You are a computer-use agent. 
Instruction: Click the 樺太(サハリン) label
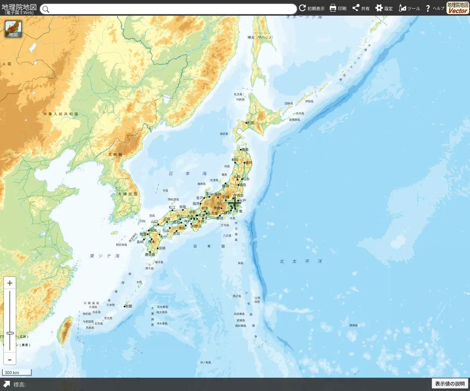pyautogui.click(x=260, y=38)
